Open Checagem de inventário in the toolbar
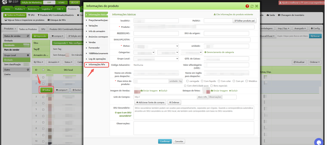Image resolution: width=327 pixels, height=145 pixels. (291, 15)
